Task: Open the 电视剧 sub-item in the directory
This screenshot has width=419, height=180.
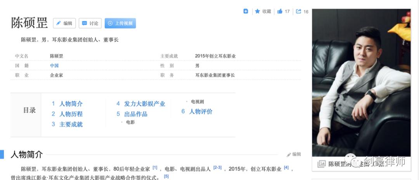Action: click(197, 102)
